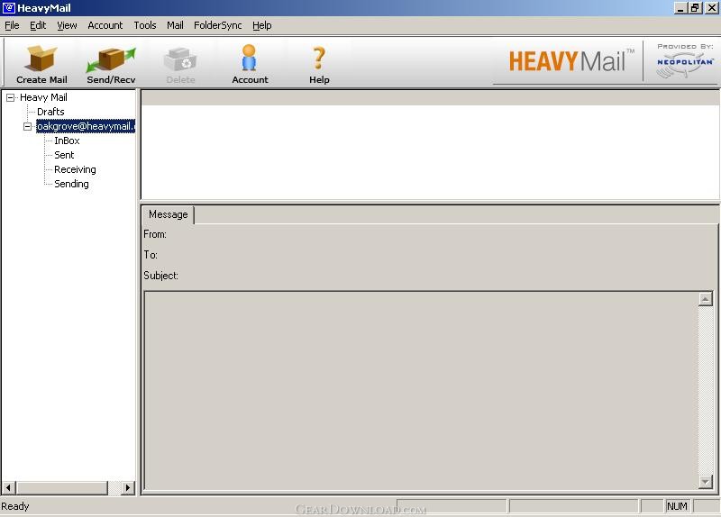
Task: Click the To: label
Action: 151,255
